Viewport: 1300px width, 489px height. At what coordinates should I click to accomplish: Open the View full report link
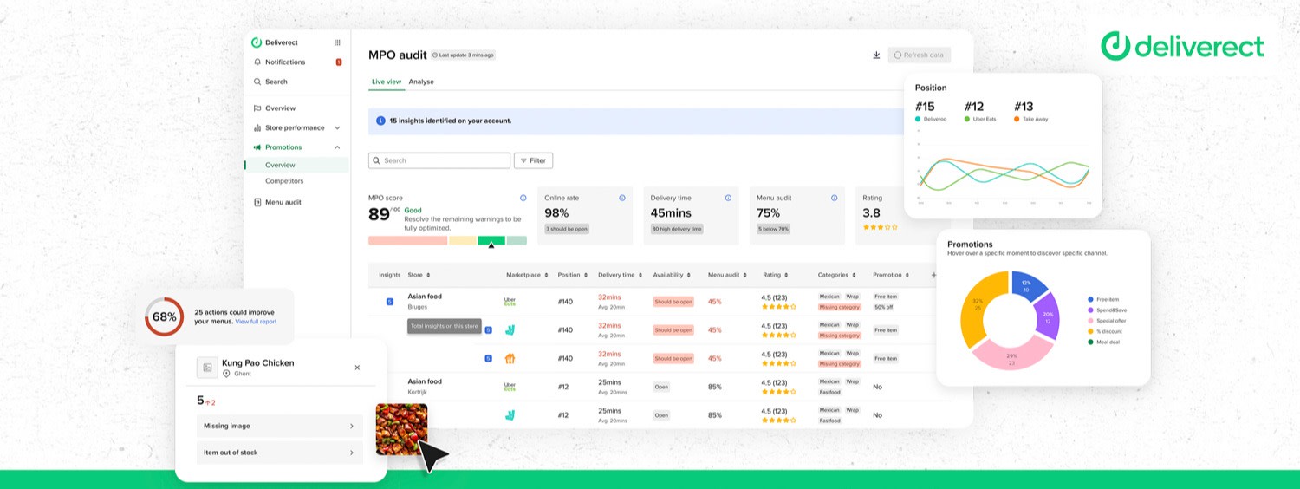pos(256,322)
